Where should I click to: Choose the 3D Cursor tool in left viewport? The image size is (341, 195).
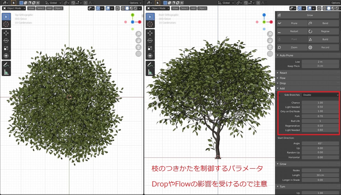tap(6, 24)
